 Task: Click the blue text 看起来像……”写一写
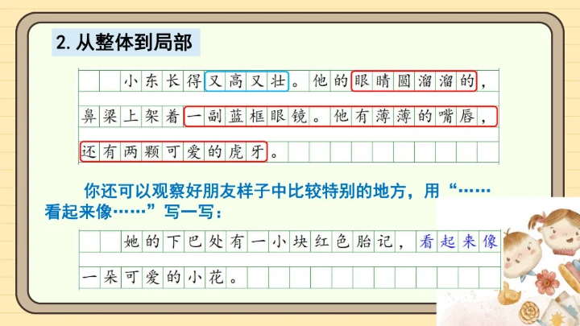tap(133, 212)
